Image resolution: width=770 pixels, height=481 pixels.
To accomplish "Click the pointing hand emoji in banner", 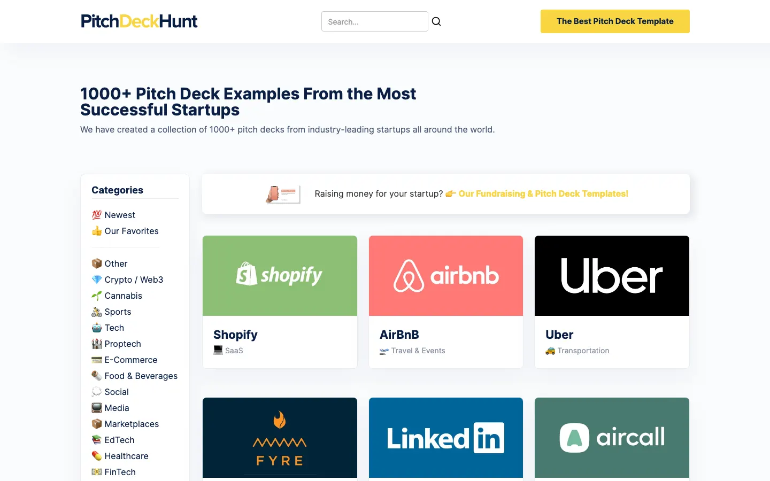I will (451, 193).
